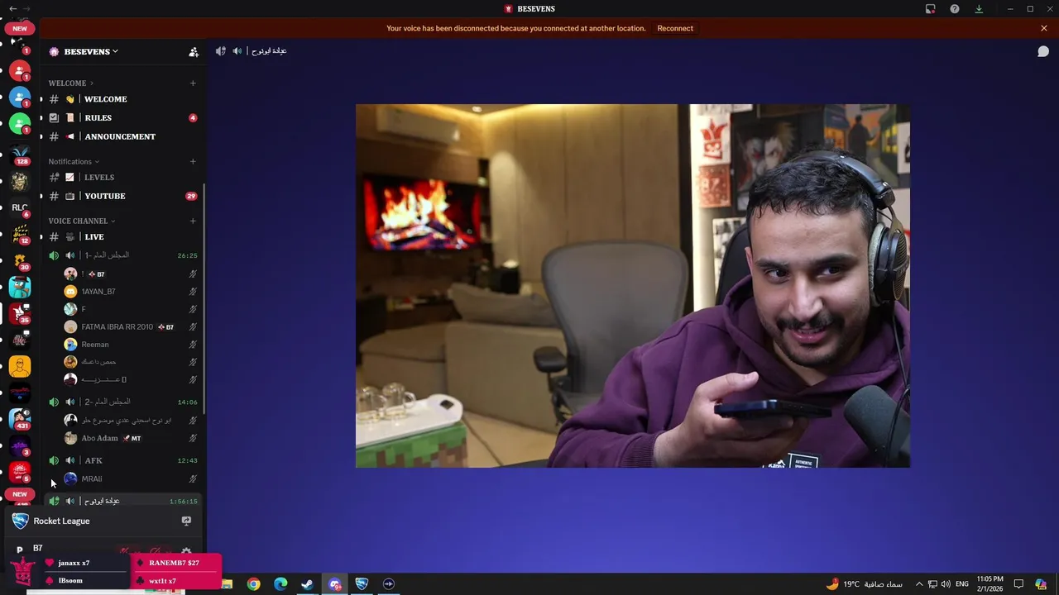Image resolution: width=1059 pixels, height=595 pixels.
Task: Add a channel to VOICE CHANNEL category
Action: click(x=193, y=221)
